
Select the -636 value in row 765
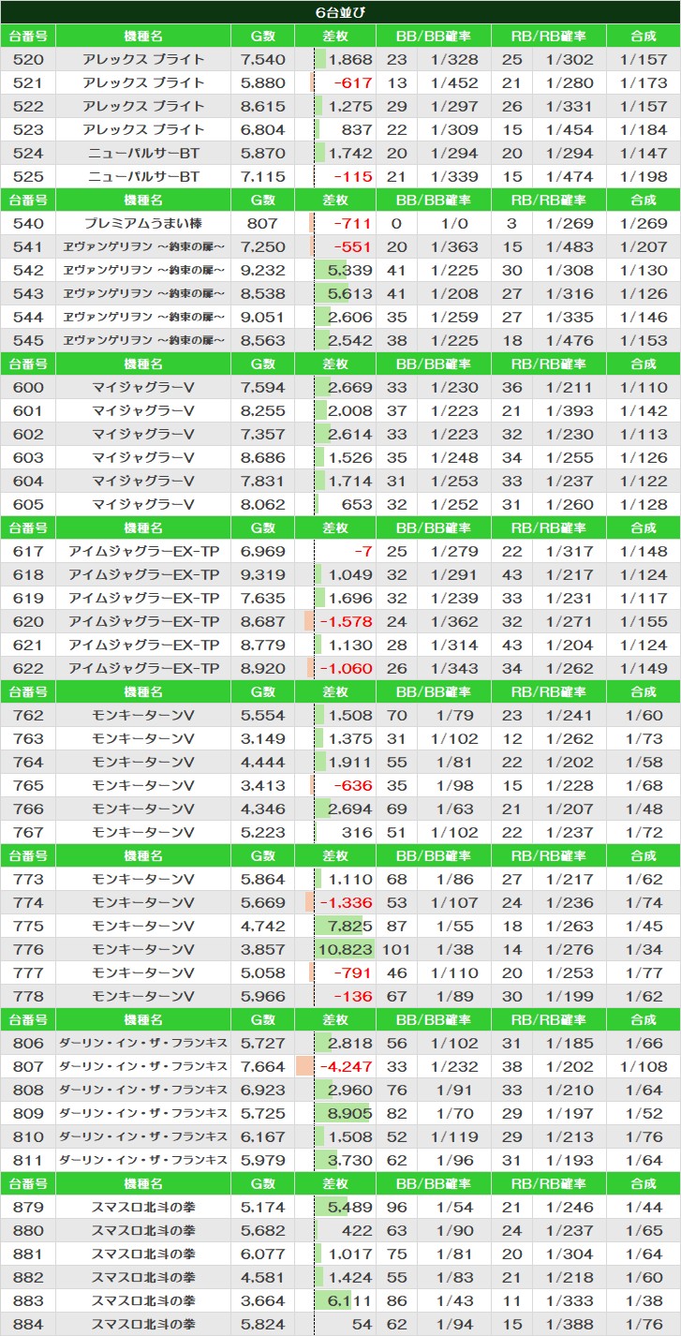(352, 785)
